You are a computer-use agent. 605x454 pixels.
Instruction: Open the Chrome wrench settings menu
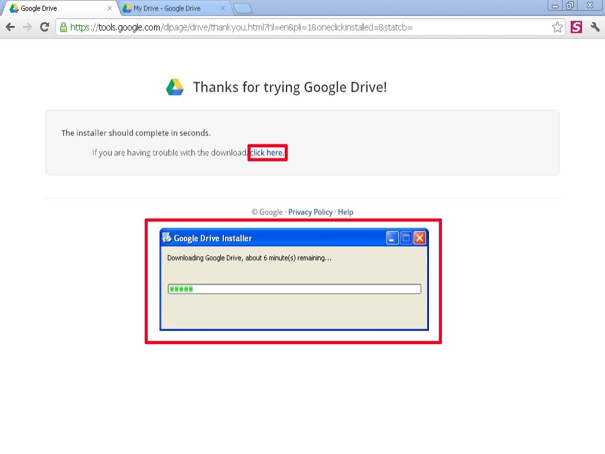(x=594, y=27)
